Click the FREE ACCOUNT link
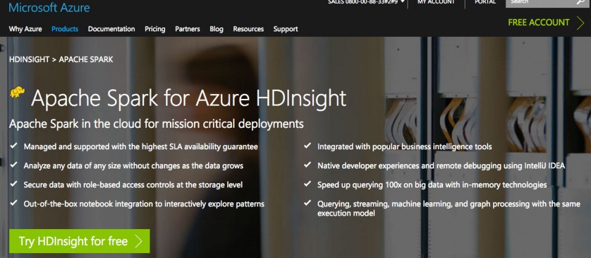The width and height of the screenshot is (591, 258). click(x=539, y=23)
